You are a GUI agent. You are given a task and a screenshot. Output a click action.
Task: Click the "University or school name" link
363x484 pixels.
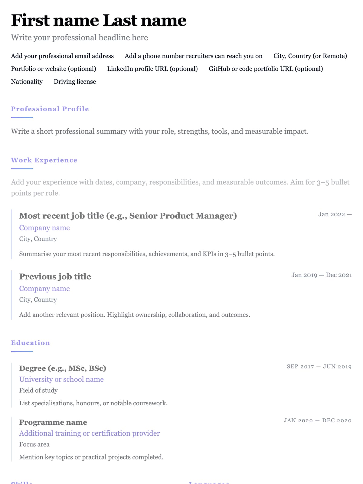tap(61, 379)
